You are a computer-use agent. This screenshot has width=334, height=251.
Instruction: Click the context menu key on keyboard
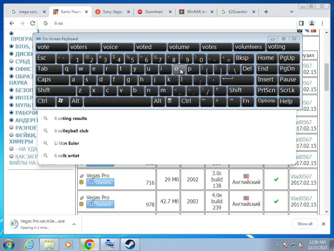pos(172,101)
